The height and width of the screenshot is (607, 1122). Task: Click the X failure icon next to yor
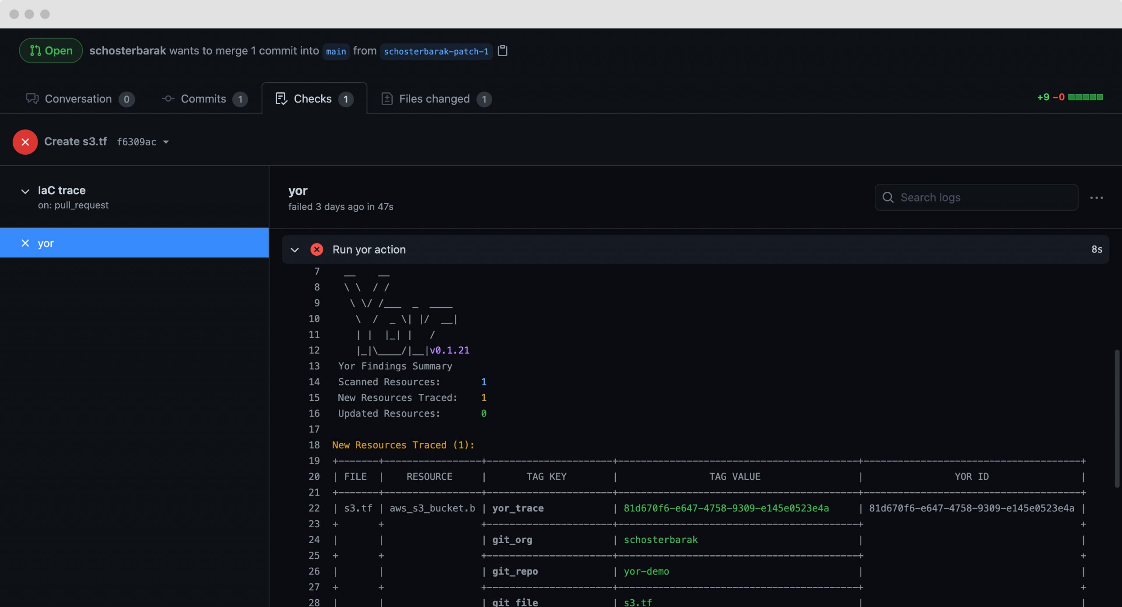(25, 243)
